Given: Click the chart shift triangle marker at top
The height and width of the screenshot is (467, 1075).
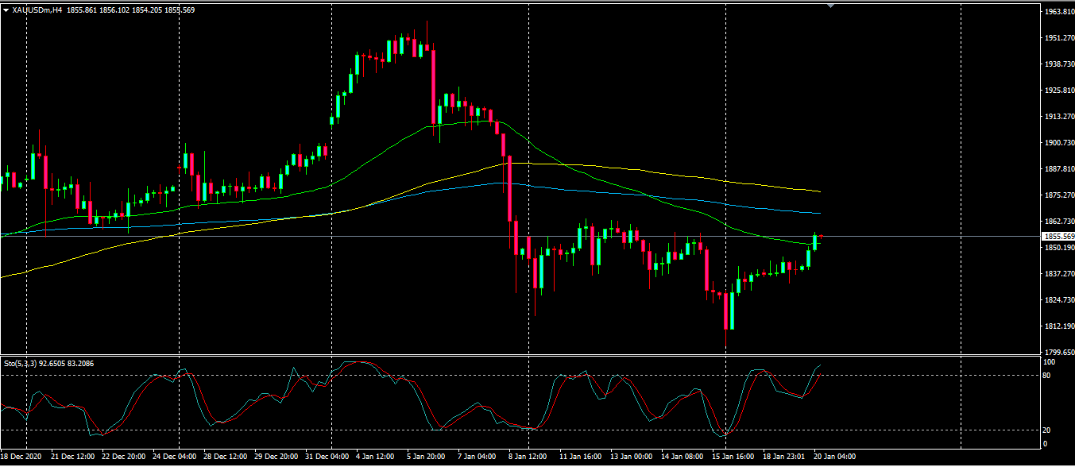Looking at the screenshot, I should click(831, 6).
